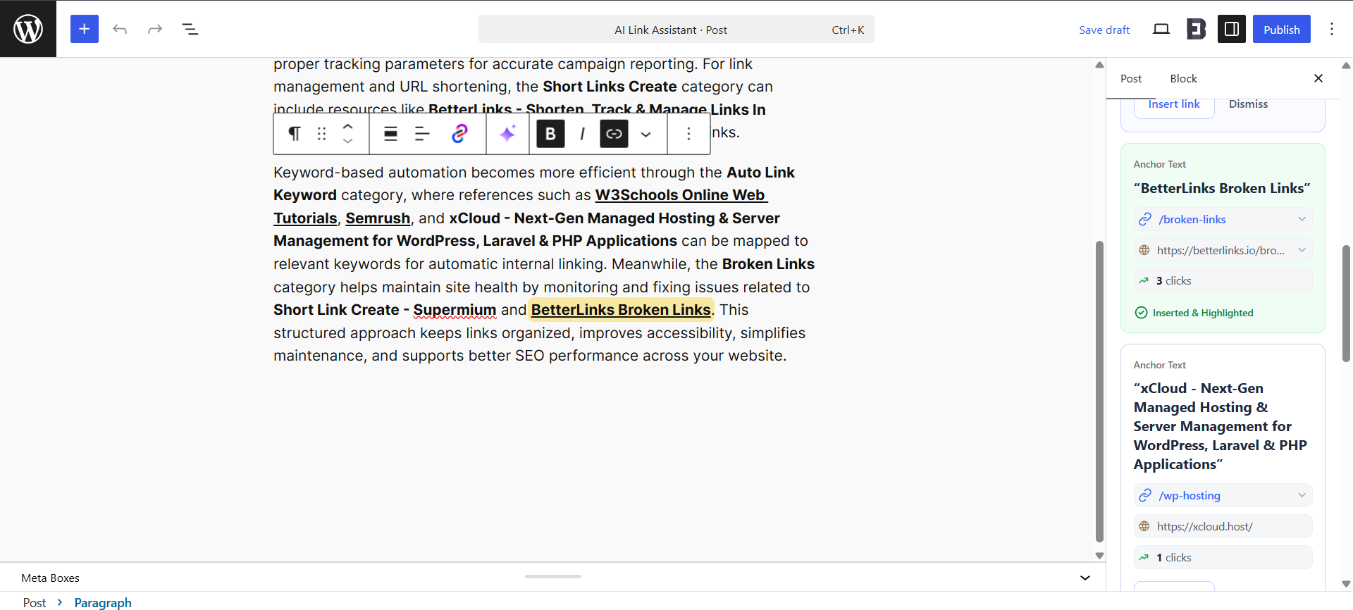The image size is (1353, 610).
Task: Click the Meta Boxes label
Action: (x=51, y=578)
